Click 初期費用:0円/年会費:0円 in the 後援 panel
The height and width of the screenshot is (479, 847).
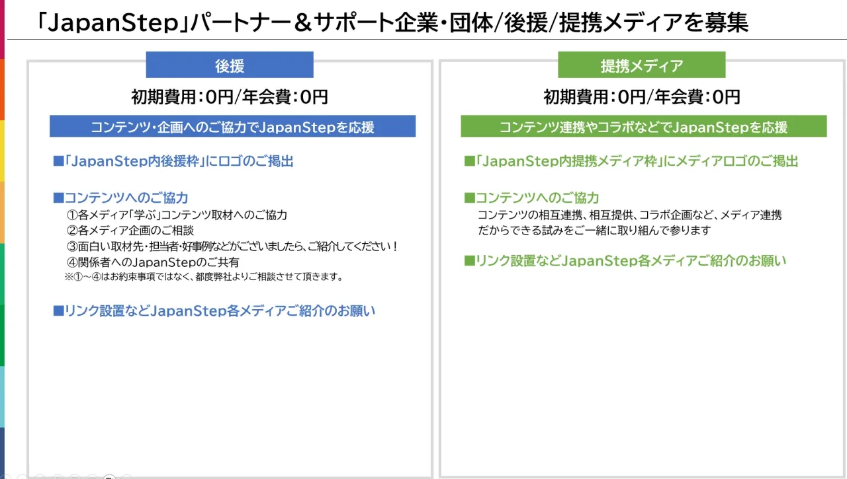click(x=230, y=97)
